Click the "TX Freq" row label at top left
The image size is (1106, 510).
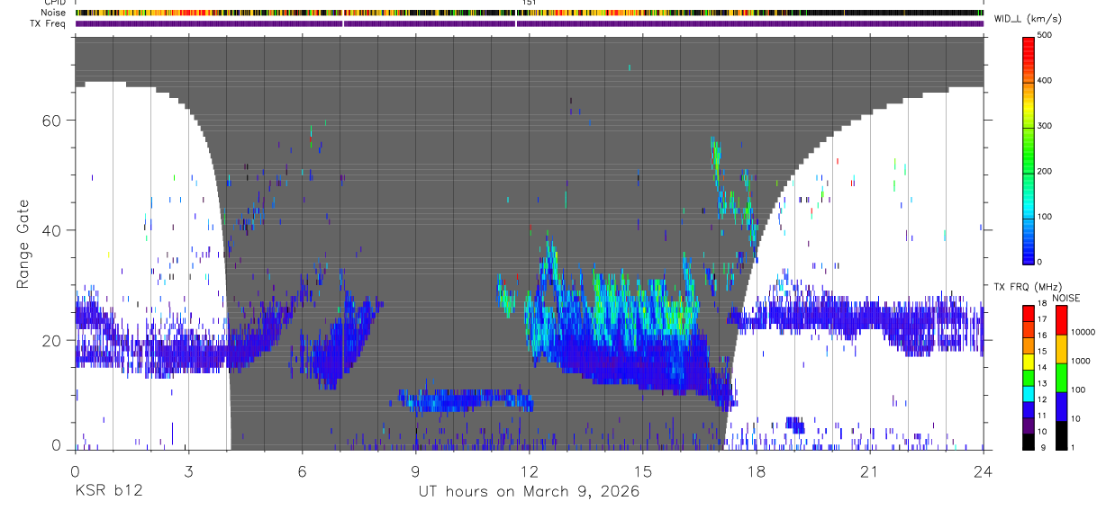50,22
